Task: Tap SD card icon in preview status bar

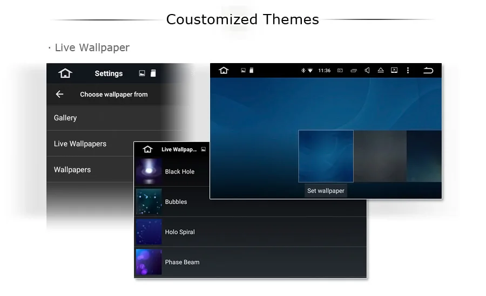Action: click(x=251, y=70)
